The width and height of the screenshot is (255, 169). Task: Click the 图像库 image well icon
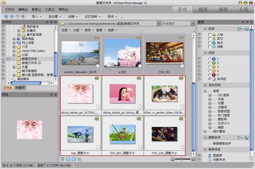tap(210, 156)
